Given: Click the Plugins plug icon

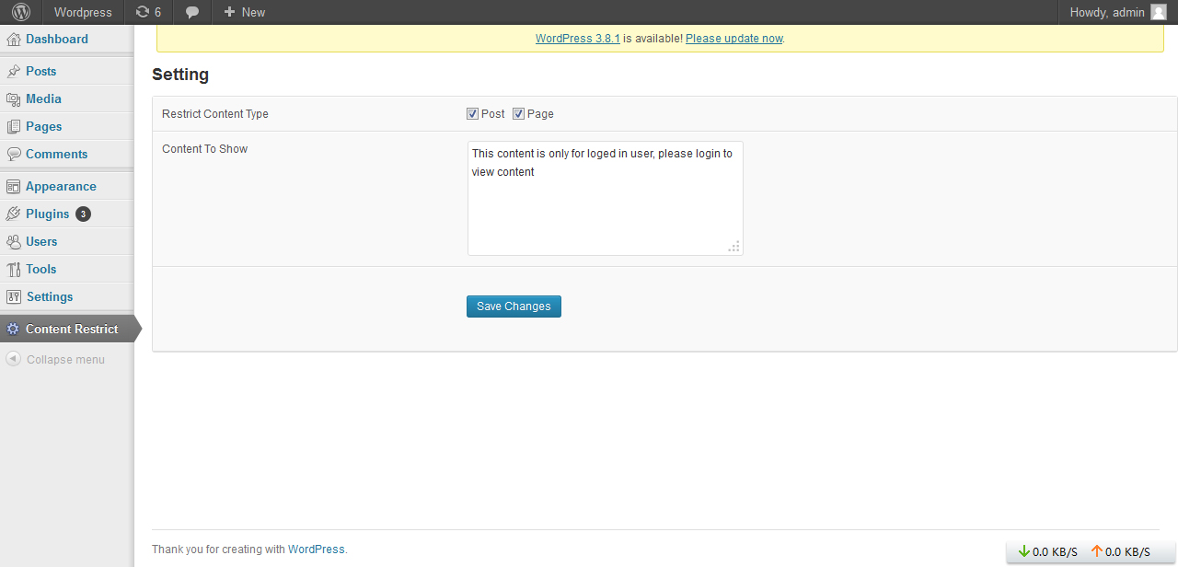Looking at the screenshot, I should pyautogui.click(x=14, y=214).
